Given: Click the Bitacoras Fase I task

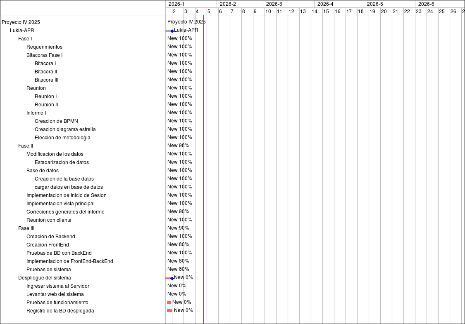Looking at the screenshot, I should pos(44,55).
